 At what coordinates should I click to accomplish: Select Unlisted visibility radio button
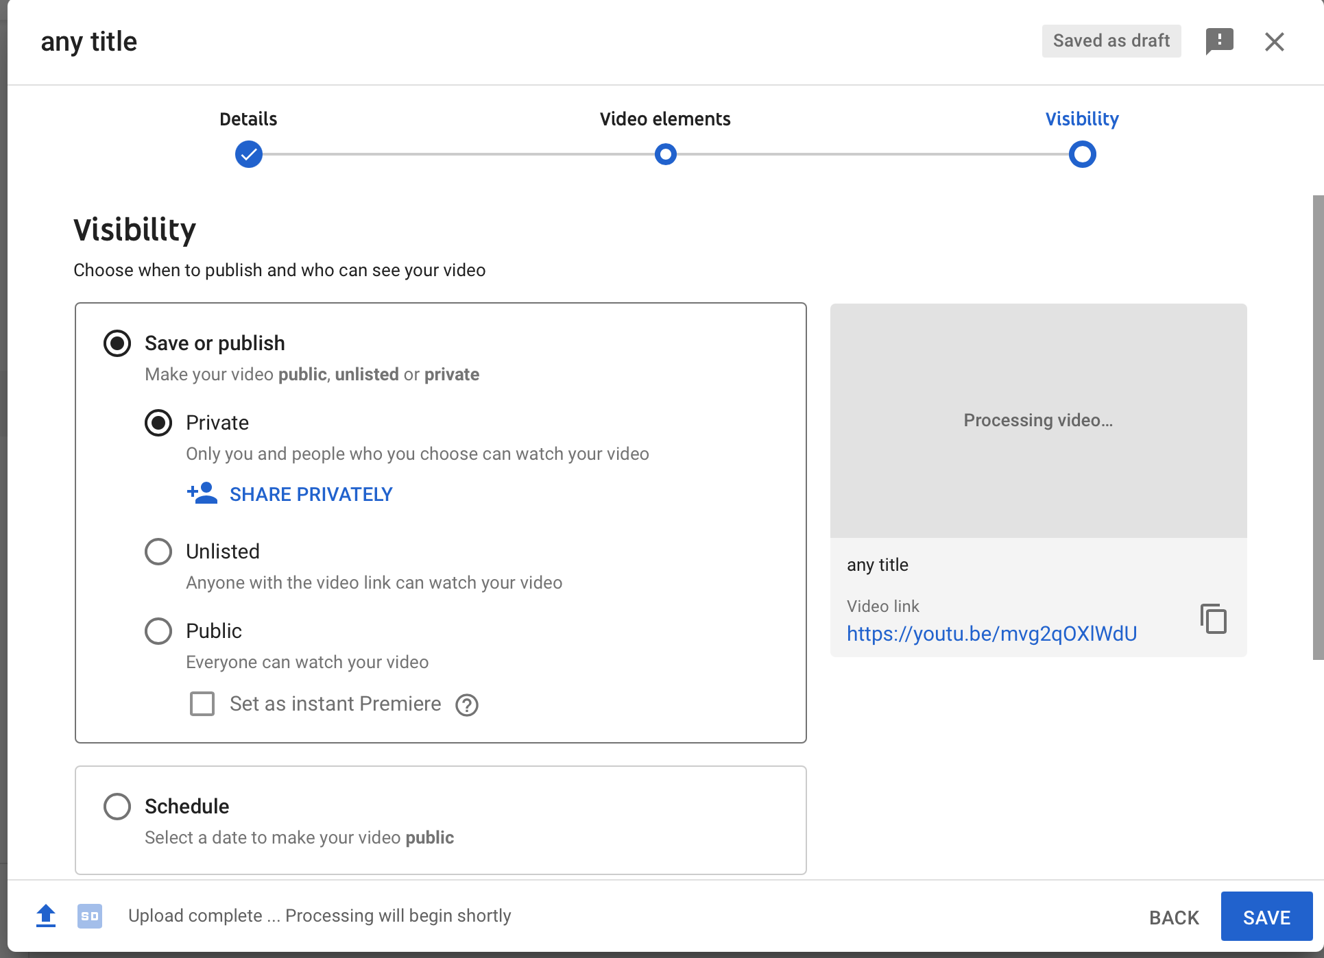[158, 552]
